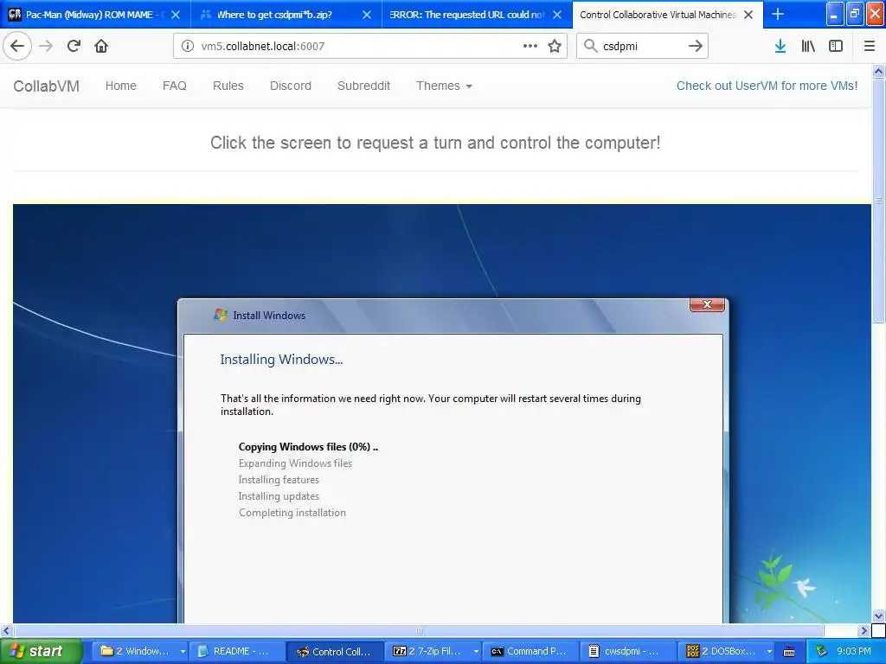Open the Discord nav link
The height and width of the screenshot is (664, 886).
coord(291,86)
